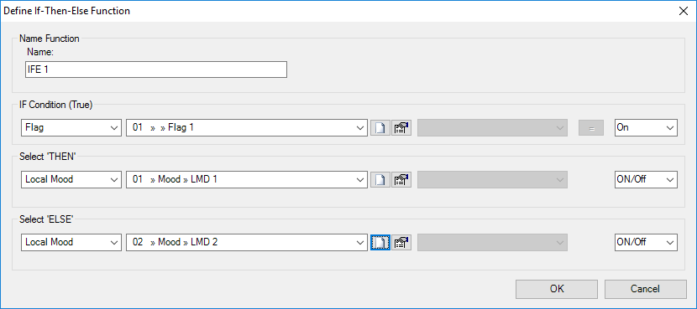Open THEN ON/Off action dropdown
This screenshot has width=697, height=309.
646,179
